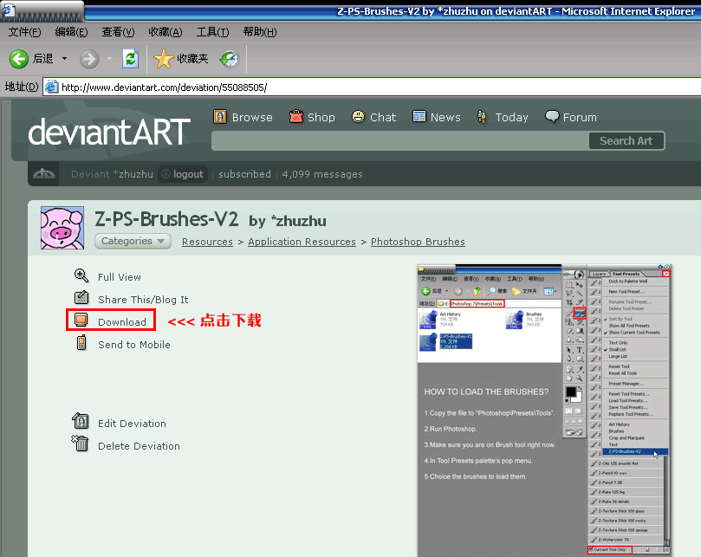This screenshot has height=557, width=701.
Task: Expand the Categories dropdown
Action: [133, 242]
